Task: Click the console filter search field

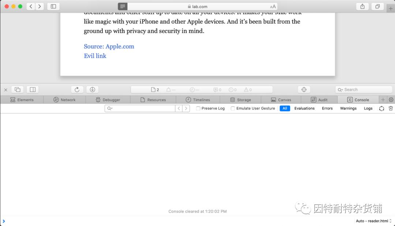Action: point(140,108)
